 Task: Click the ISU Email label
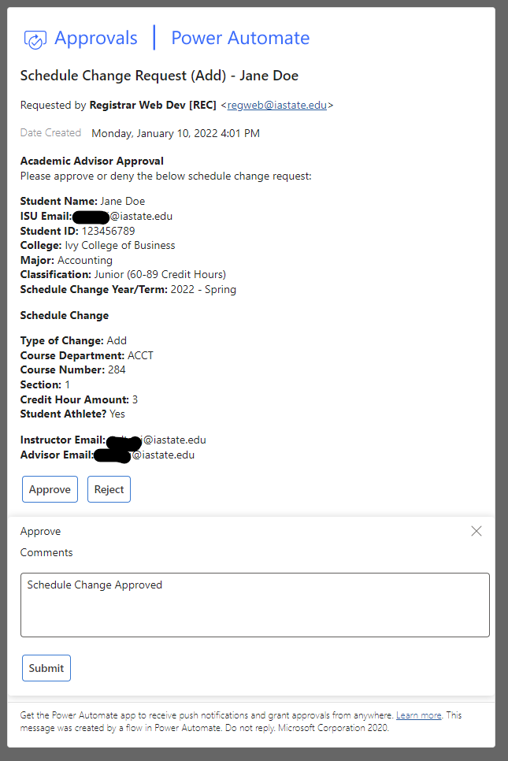click(46, 217)
